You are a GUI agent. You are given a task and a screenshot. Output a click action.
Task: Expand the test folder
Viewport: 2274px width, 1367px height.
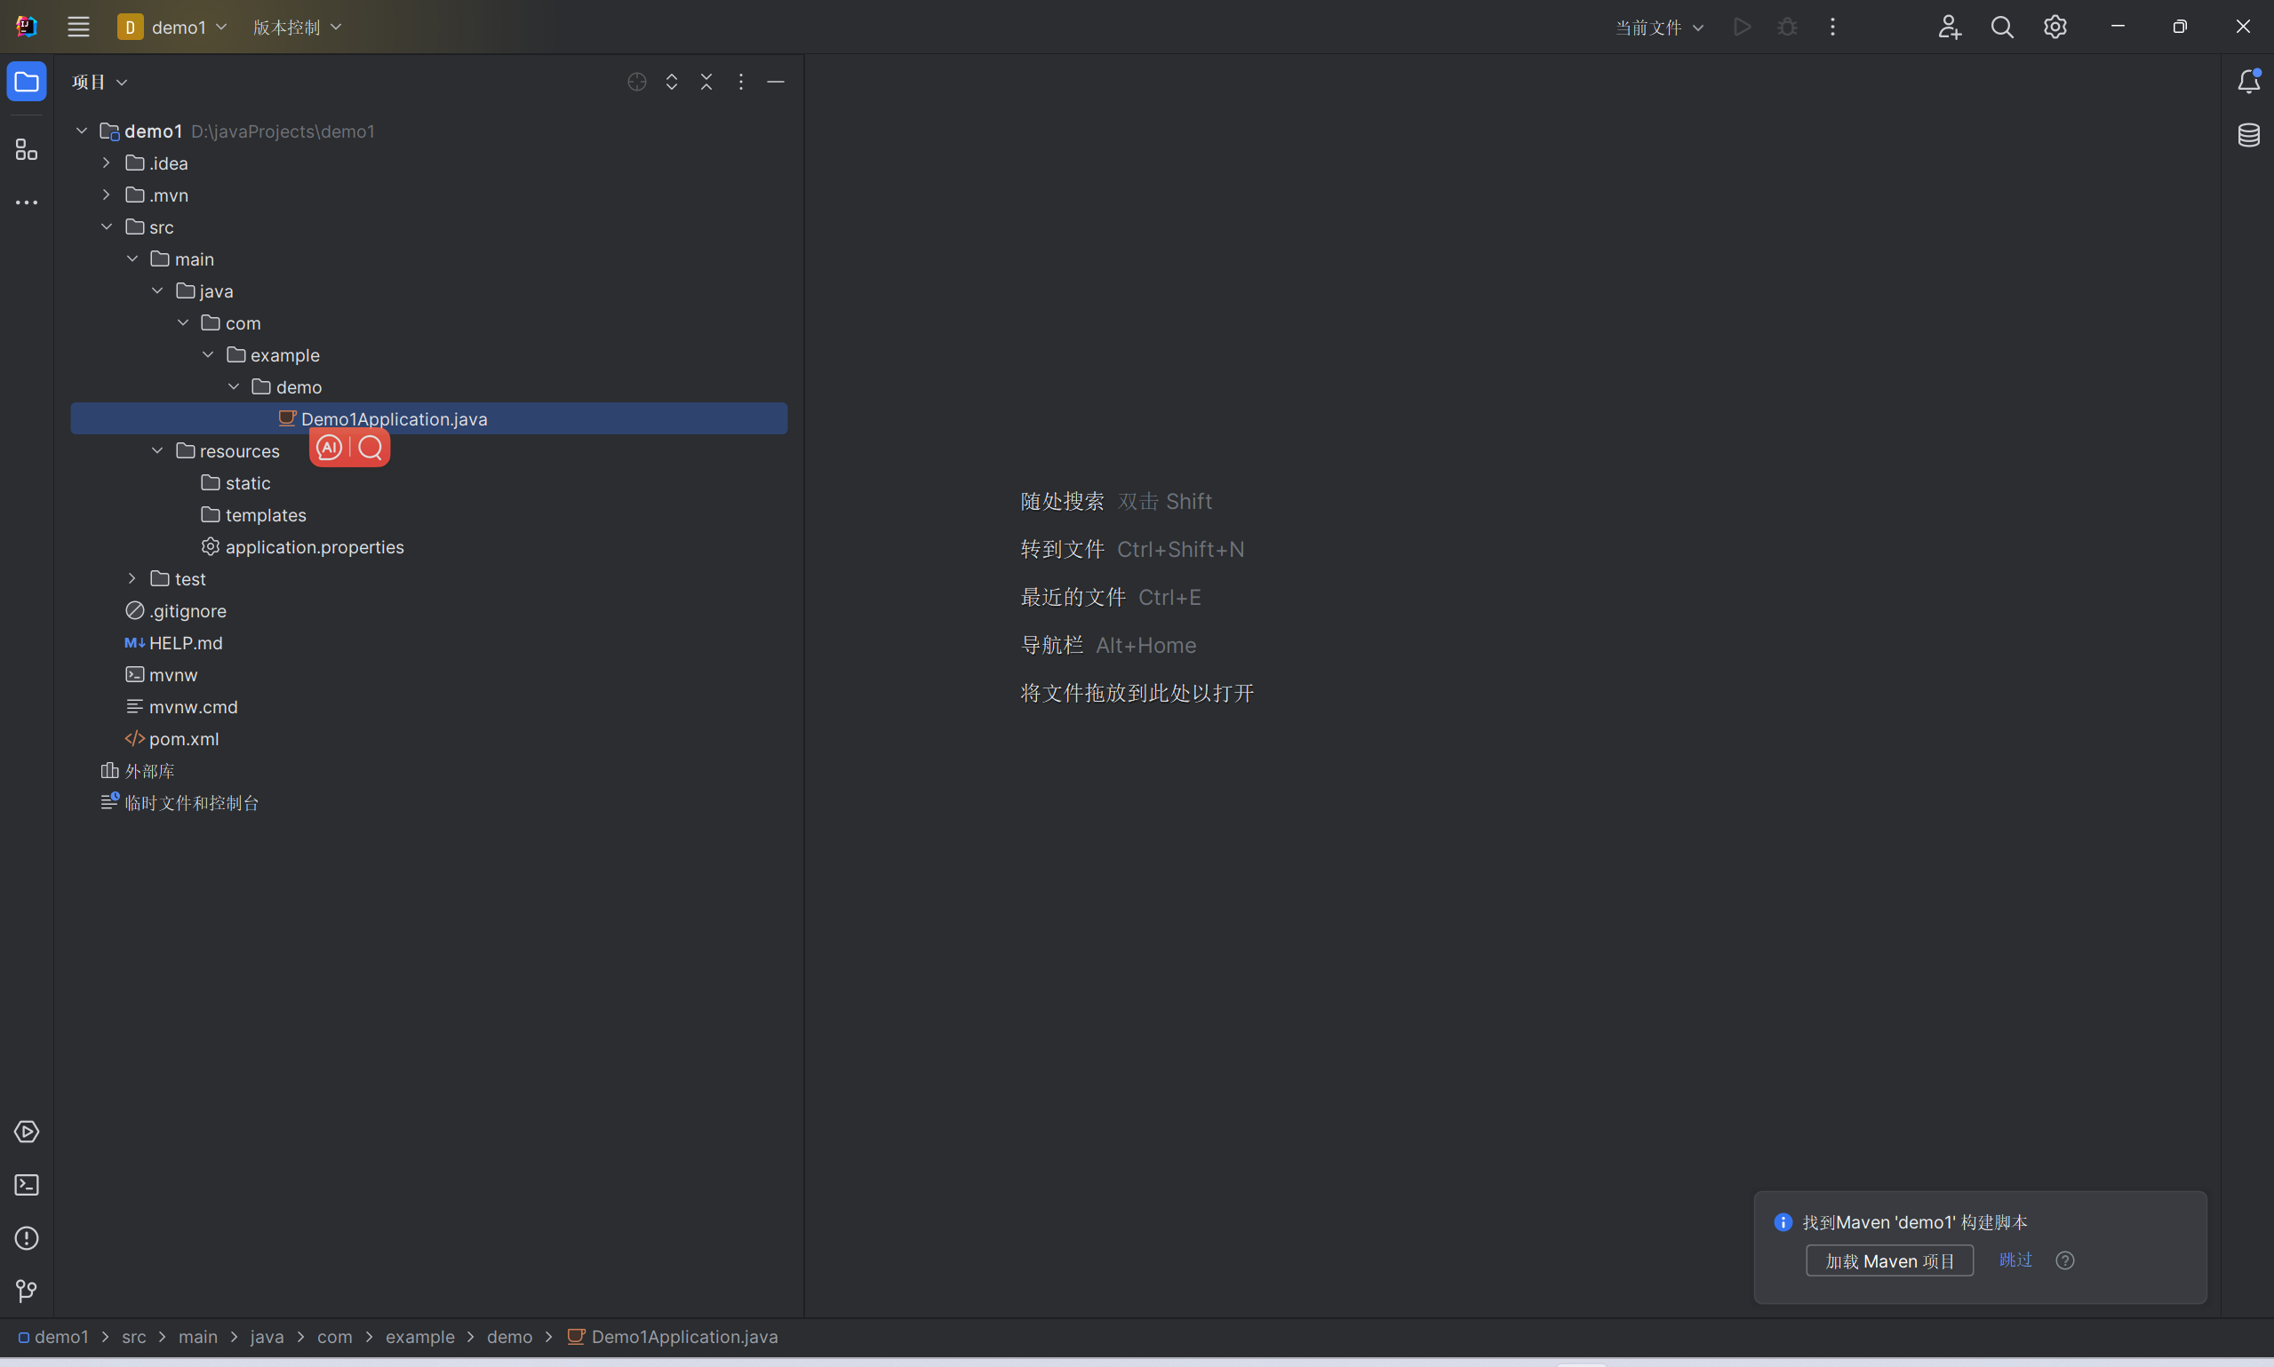click(x=132, y=578)
